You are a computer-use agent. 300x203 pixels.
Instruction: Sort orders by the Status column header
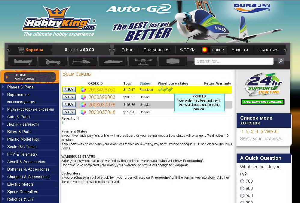pos(145,83)
